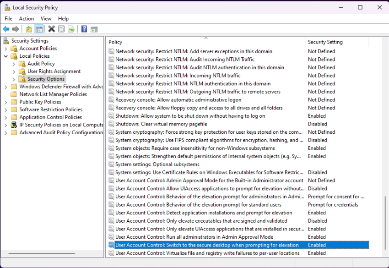The width and height of the screenshot is (389, 268).
Task: Click the Delete toolbar icon
Action: pos(51,29)
